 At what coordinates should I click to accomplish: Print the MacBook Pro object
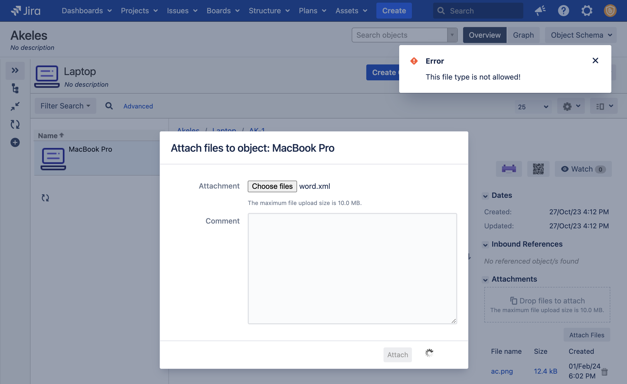tap(508, 169)
